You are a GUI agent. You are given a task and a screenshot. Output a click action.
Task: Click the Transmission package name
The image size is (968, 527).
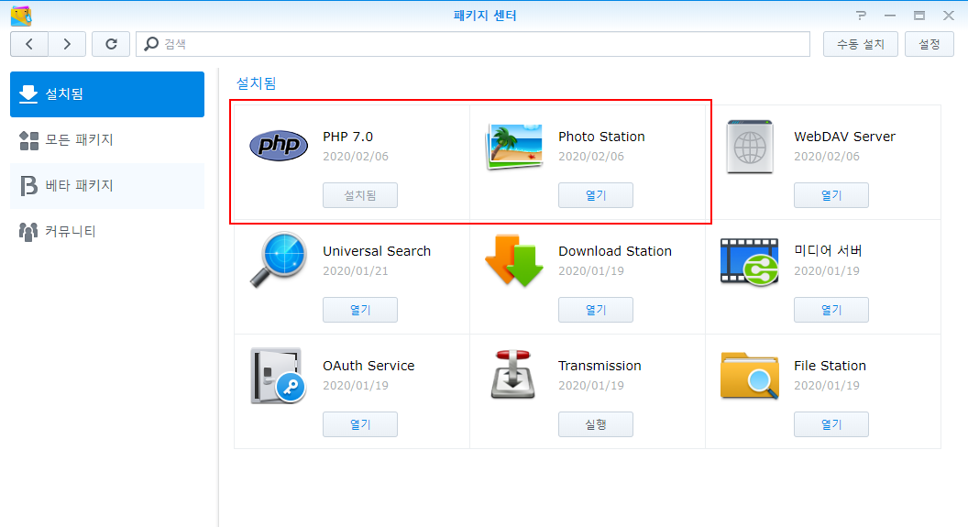coord(599,366)
